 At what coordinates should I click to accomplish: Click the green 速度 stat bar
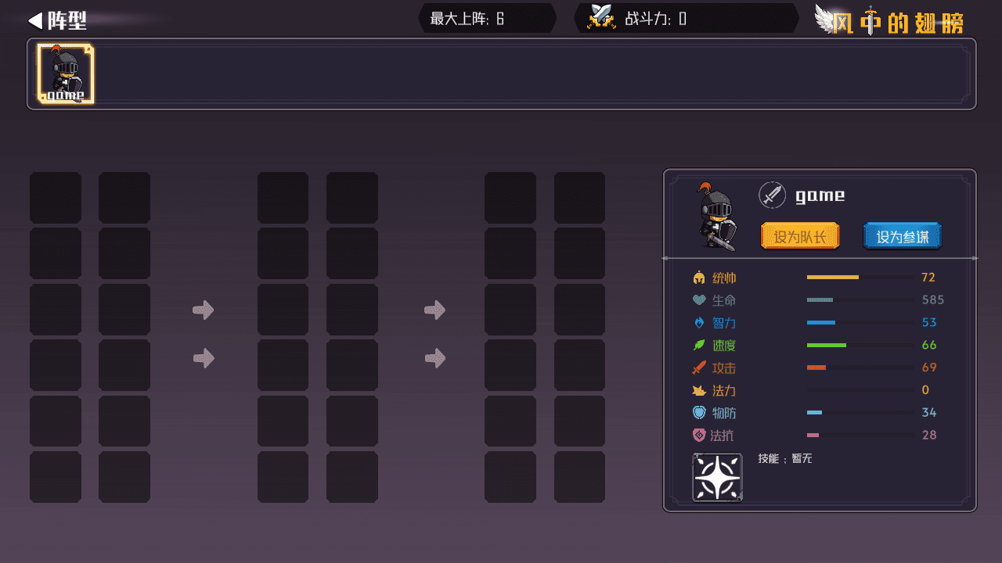click(x=860, y=345)
